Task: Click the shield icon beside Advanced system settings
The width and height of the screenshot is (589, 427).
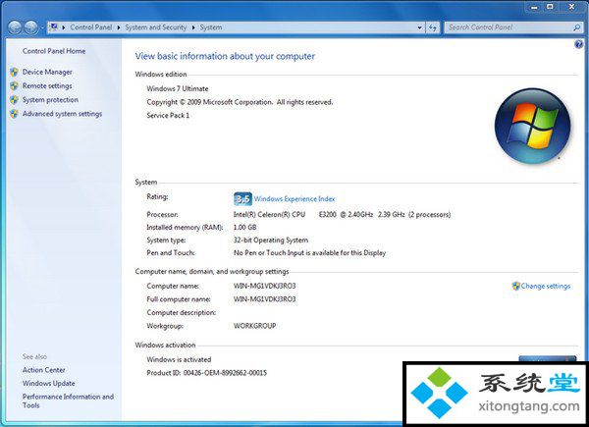Action: [x=14, y=114]
